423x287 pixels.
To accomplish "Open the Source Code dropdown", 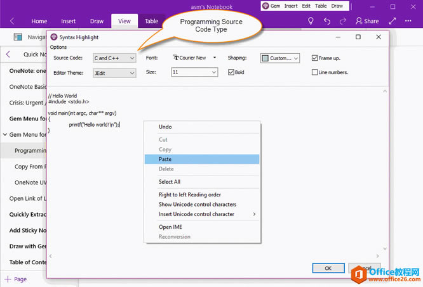I will point(114,58).
